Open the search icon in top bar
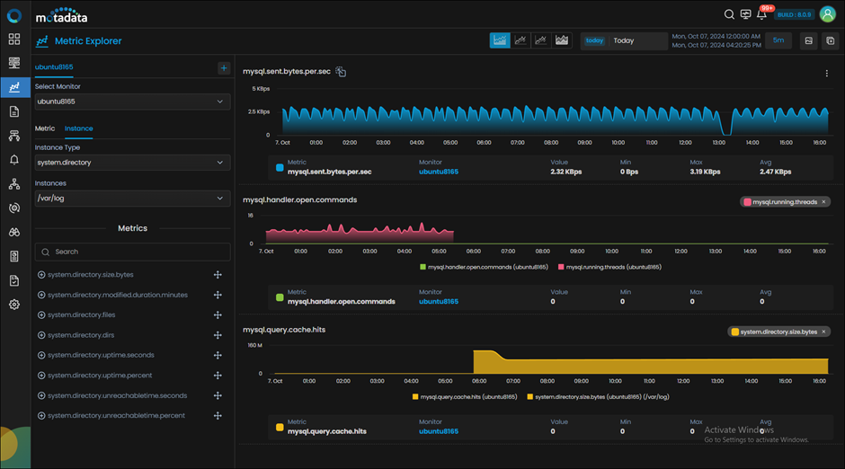 [729, 14]
